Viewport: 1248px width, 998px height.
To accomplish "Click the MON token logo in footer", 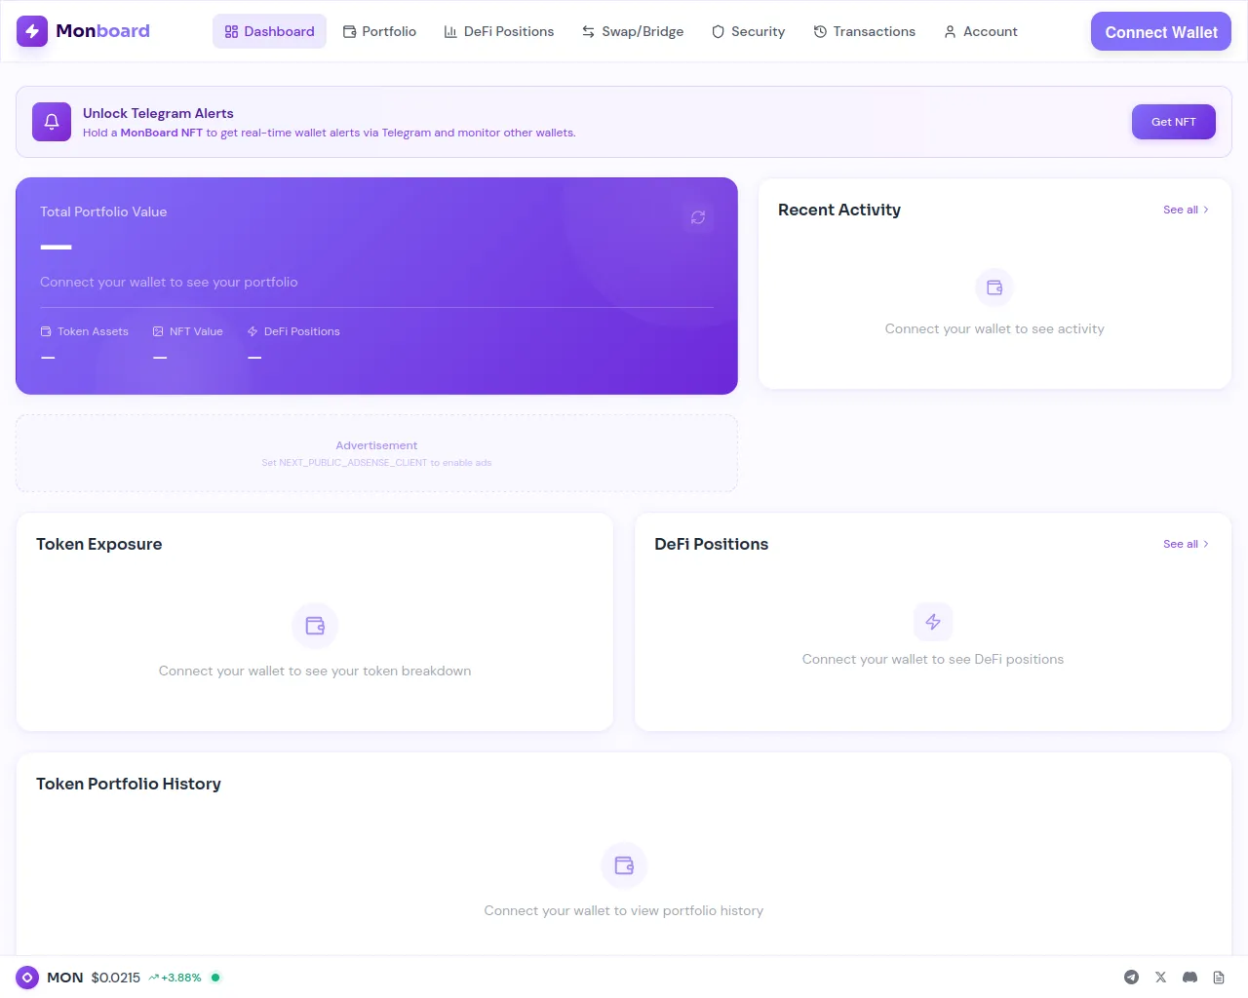I will tap(27, 978).
